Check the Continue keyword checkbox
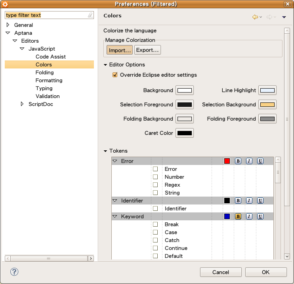 click(x=155, y=248)
